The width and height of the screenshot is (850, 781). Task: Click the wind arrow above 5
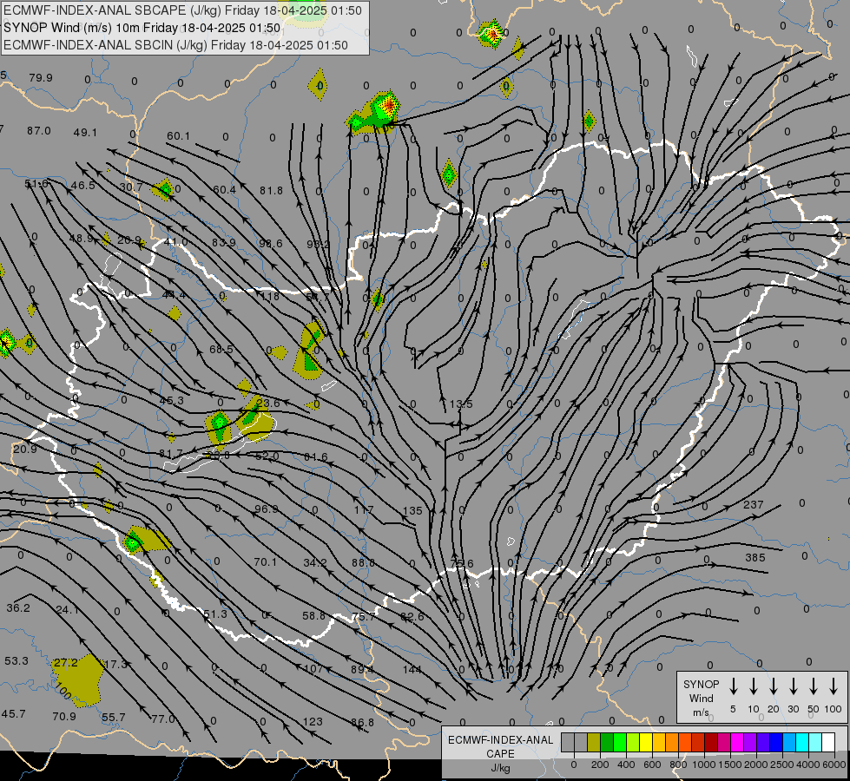tap(734, 686)
